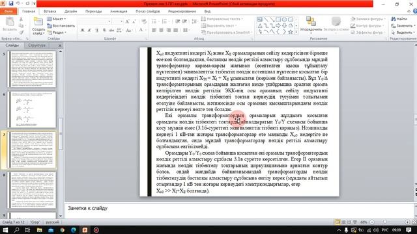Image resolution: width=417 pixels, height=234 pixels.
Task: Select slide 6 thumbnail
Action: [x=32, y=110]
